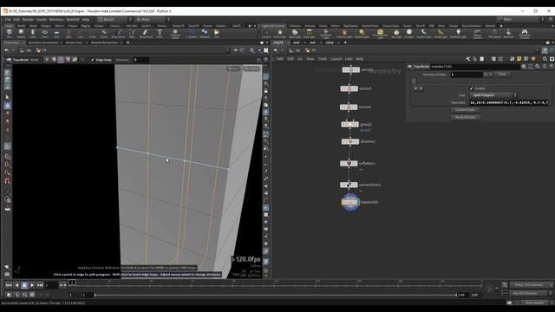The height and width of the screenshot is (312, 555).
Task: Switch to the Lights and Cameras shelf tab
Action: point(273,26)
